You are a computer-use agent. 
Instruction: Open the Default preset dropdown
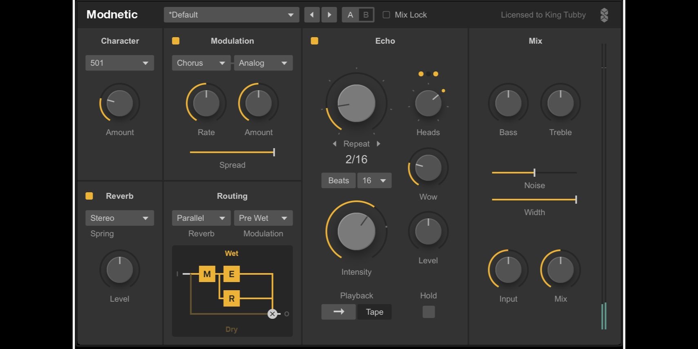tap(231, 15)
